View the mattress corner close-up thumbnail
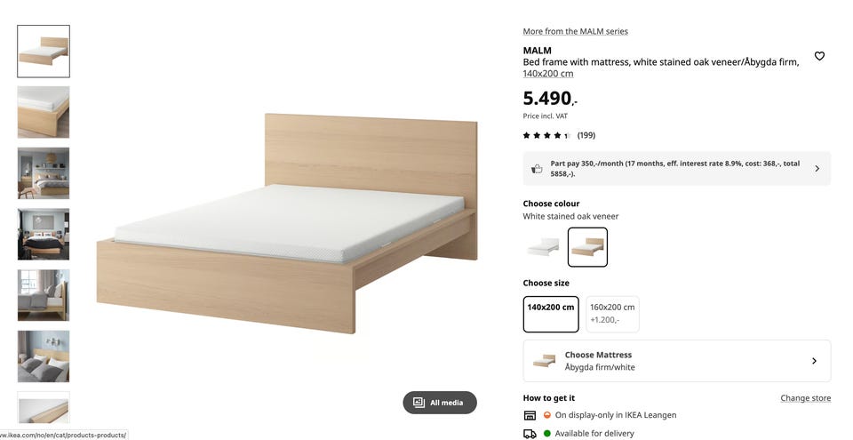The height and width of the screenshot is (440, 853). (x=44, y=112)
